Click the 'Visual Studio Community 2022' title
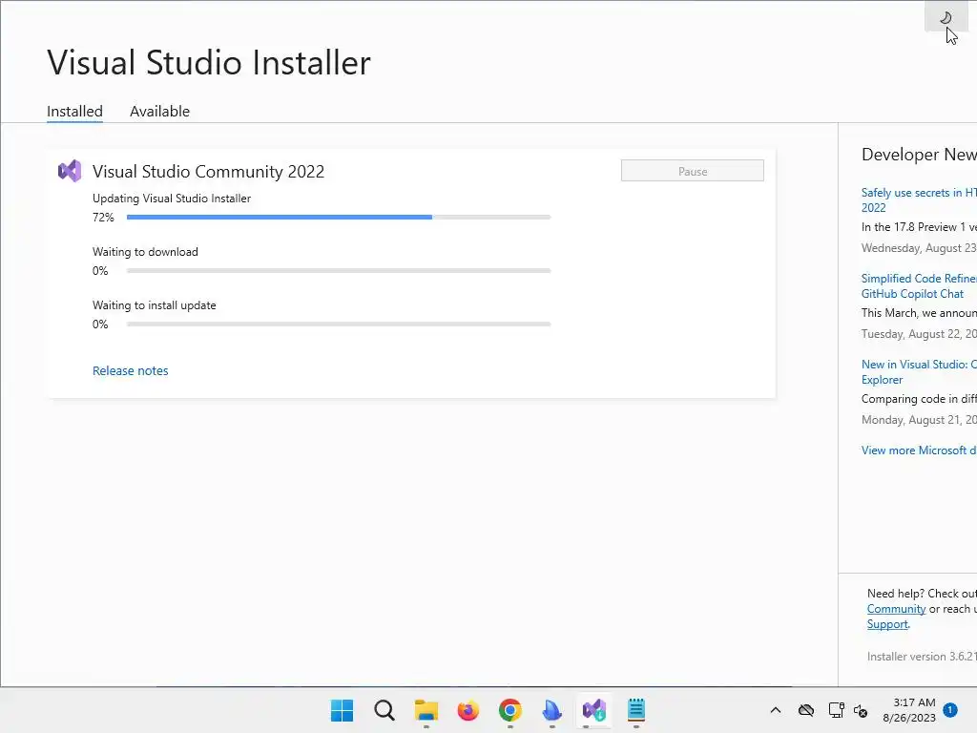The height and width of the screenshot is (733, 977). [208, 172]
